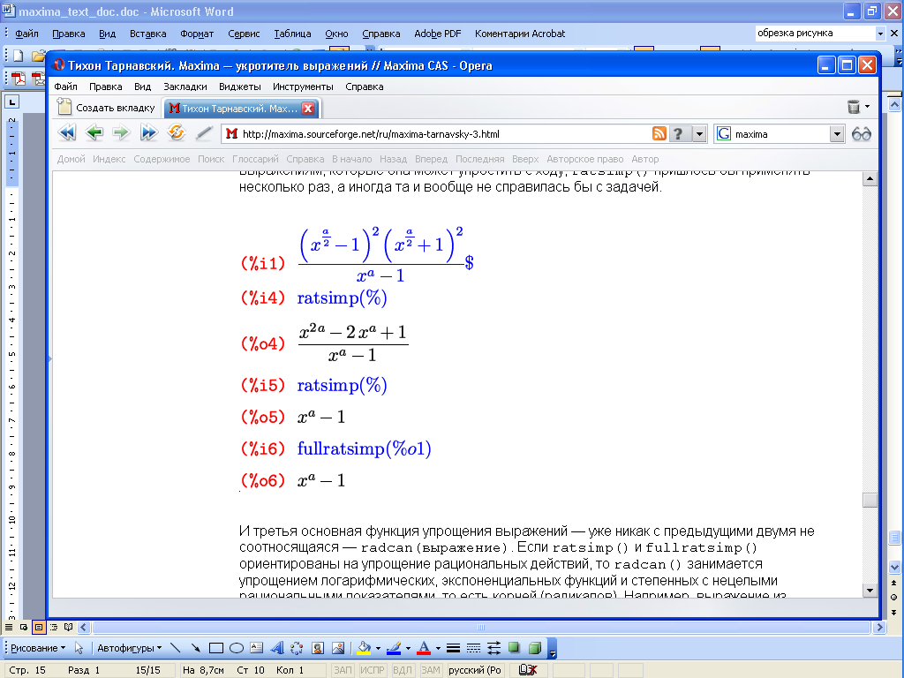Open the Автофигуры menu
Screen dimensions: 904x678
129,648
